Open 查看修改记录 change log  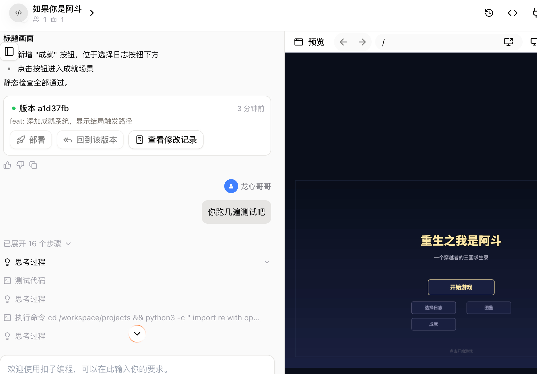click(x=166, y=140)
